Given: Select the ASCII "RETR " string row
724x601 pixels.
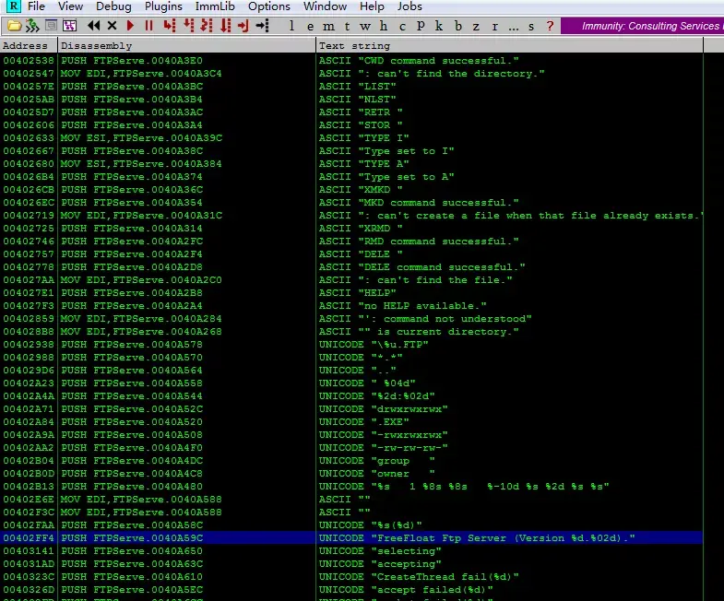Looking at the screenshot, I should (351, 112).
